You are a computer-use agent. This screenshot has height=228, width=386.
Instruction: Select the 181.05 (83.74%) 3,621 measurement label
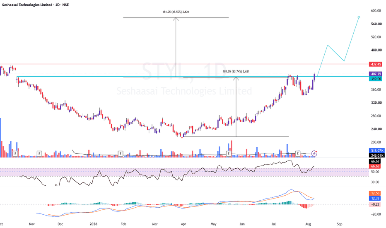pos(236,71)
